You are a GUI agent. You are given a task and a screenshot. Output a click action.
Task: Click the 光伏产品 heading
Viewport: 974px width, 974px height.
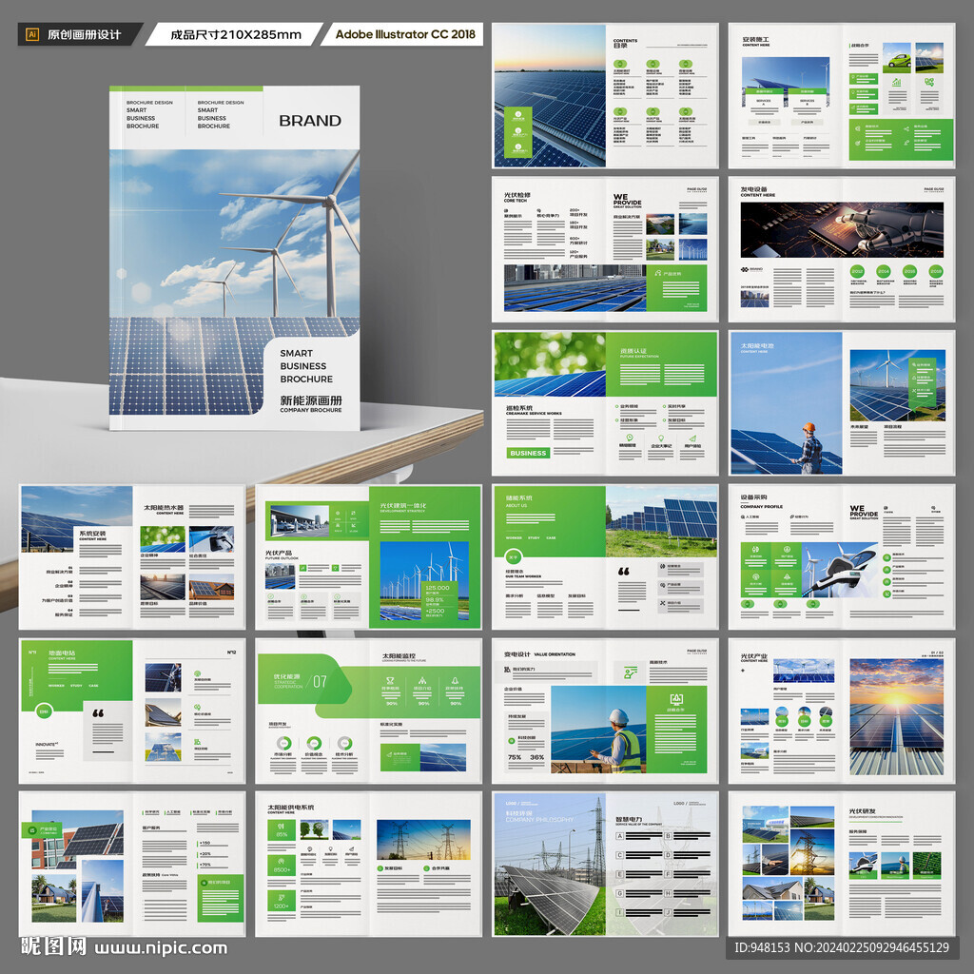(279, 553)
